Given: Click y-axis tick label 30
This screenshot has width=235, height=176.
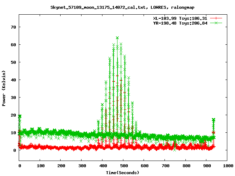Looking at the screenshot, I should point(13,98).
